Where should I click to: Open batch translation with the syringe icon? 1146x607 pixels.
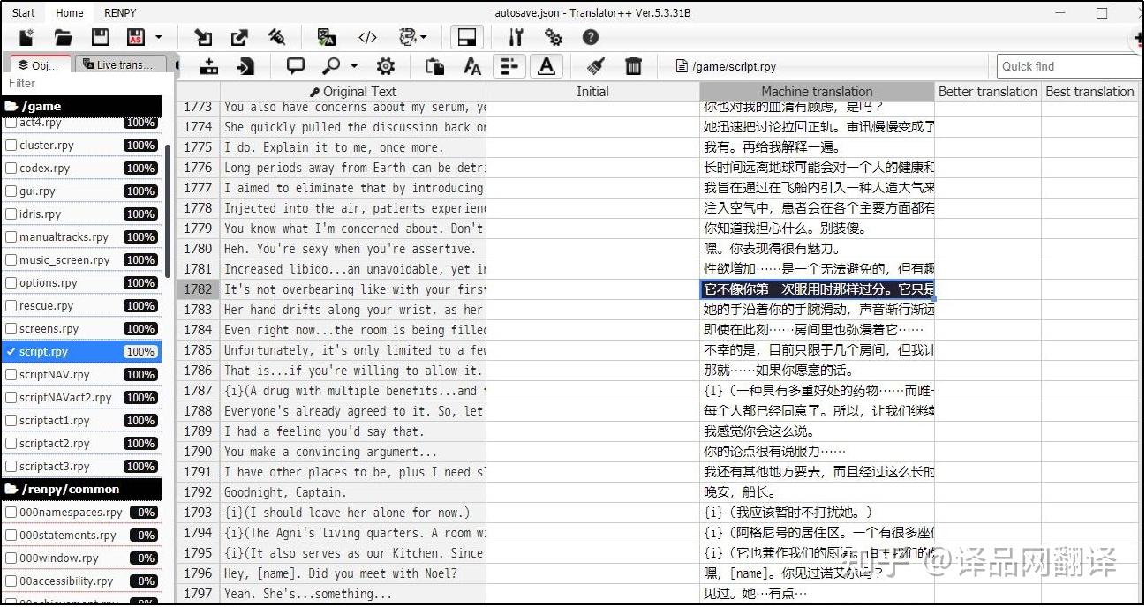[277, 37]
